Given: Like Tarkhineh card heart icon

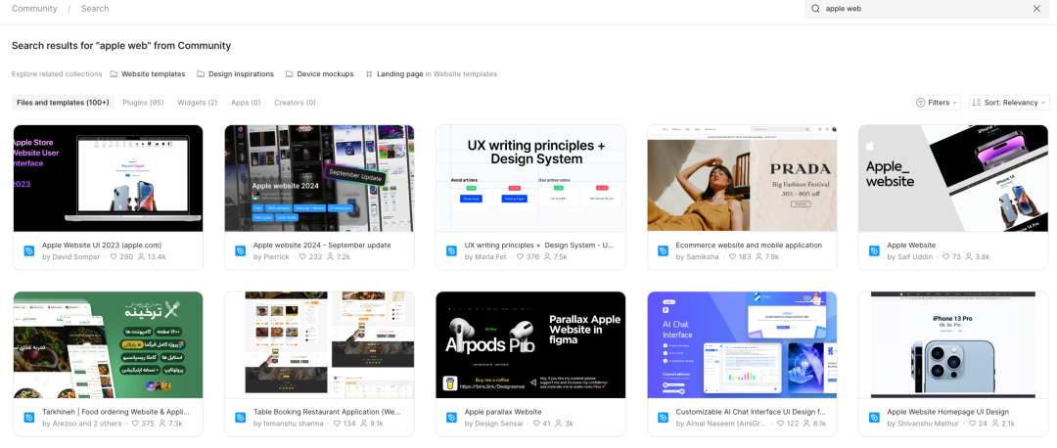Looking at the screenshot, I should coord(135,424).
